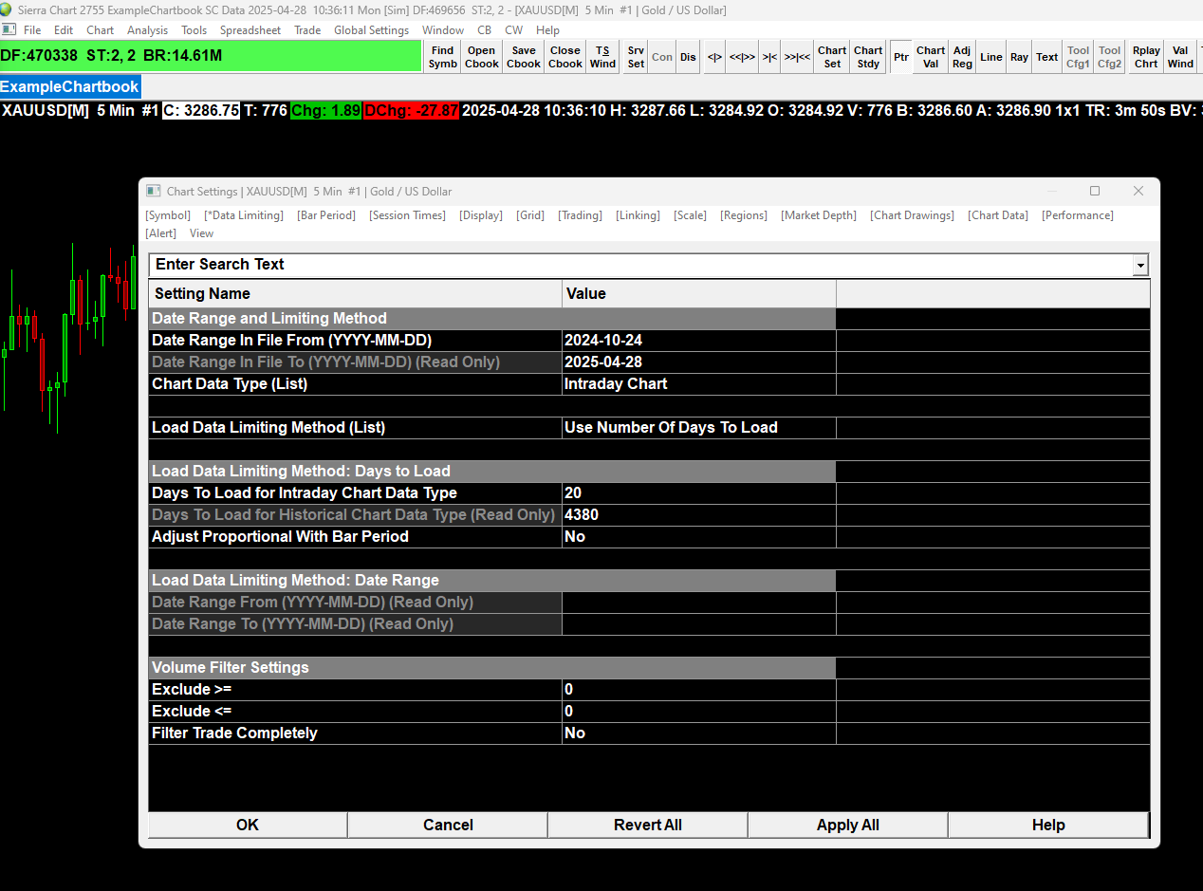Select the Text drawing tool
1203x891 pixels.
coord(1047,57)
